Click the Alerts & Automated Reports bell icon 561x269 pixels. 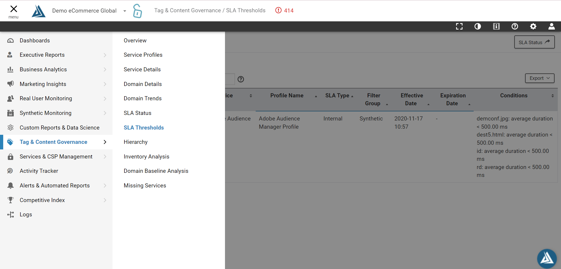11,186
